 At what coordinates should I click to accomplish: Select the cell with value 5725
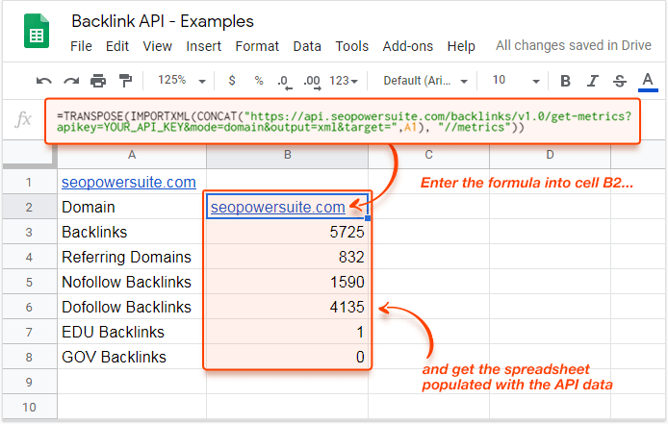(x=288, y=232)
